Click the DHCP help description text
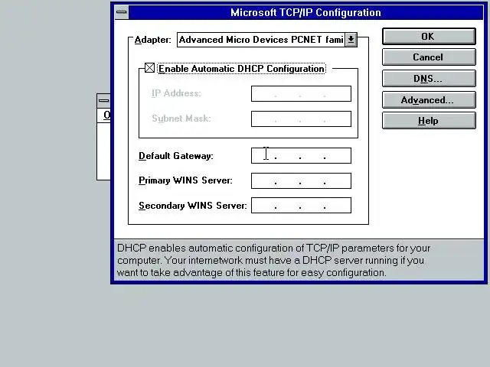 point(273,260)
